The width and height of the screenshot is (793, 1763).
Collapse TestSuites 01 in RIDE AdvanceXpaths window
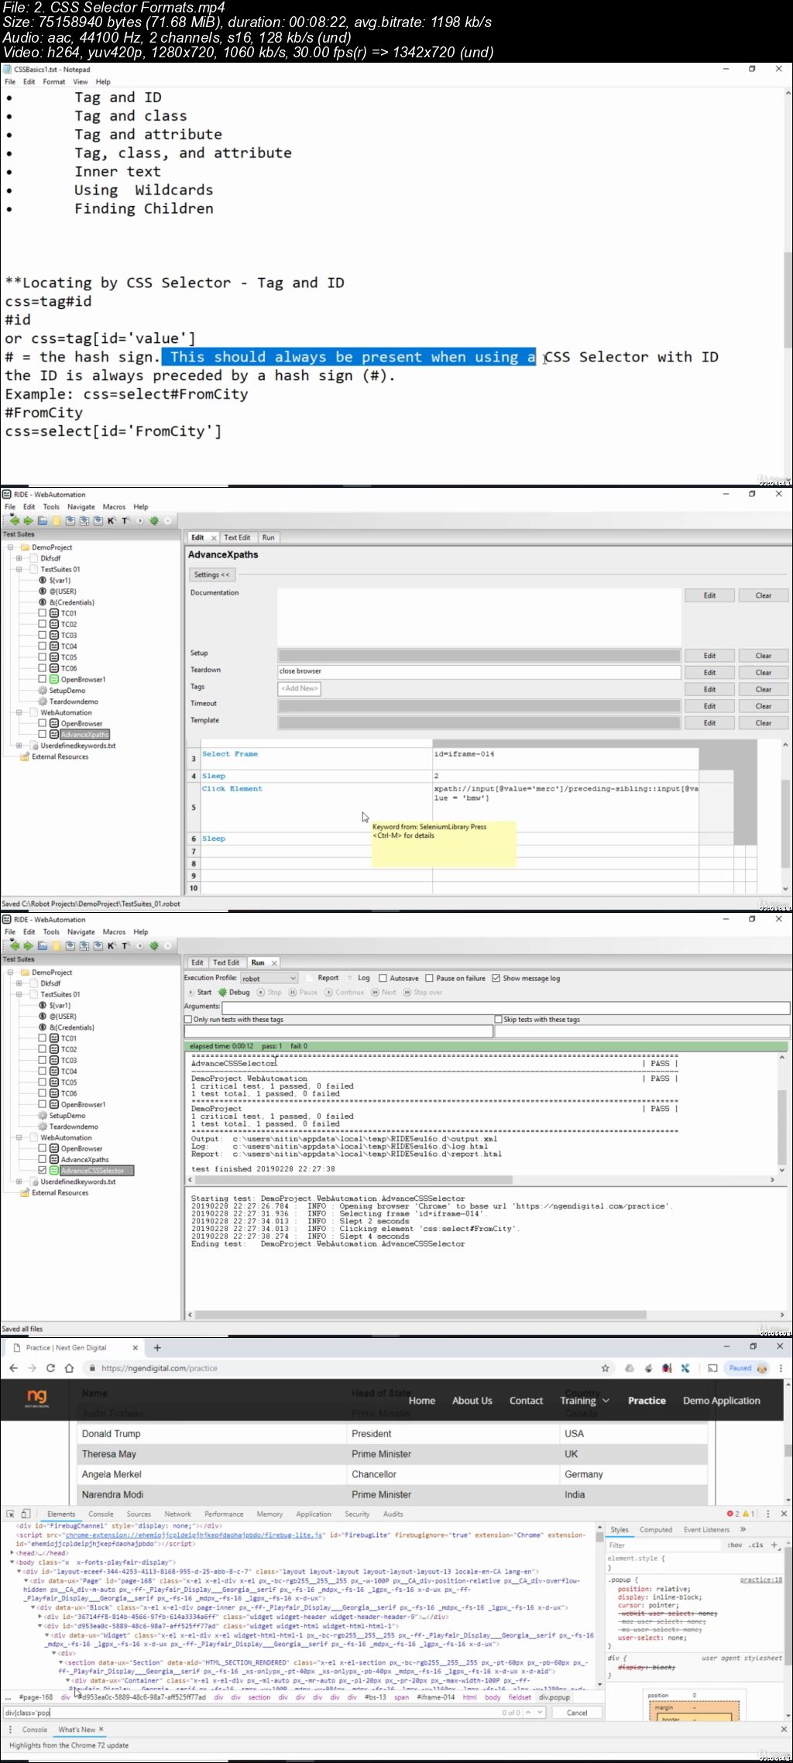point(19,569)
